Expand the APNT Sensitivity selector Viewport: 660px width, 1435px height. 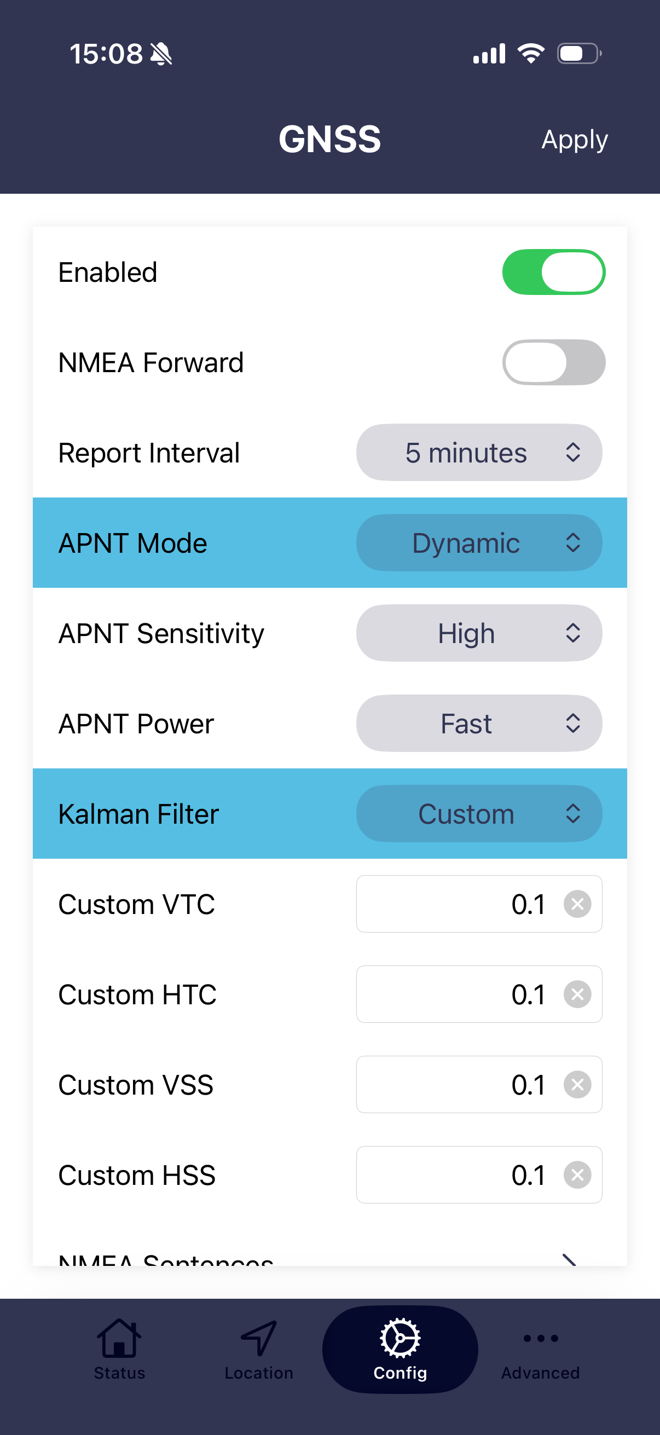(x=479, y=633)
